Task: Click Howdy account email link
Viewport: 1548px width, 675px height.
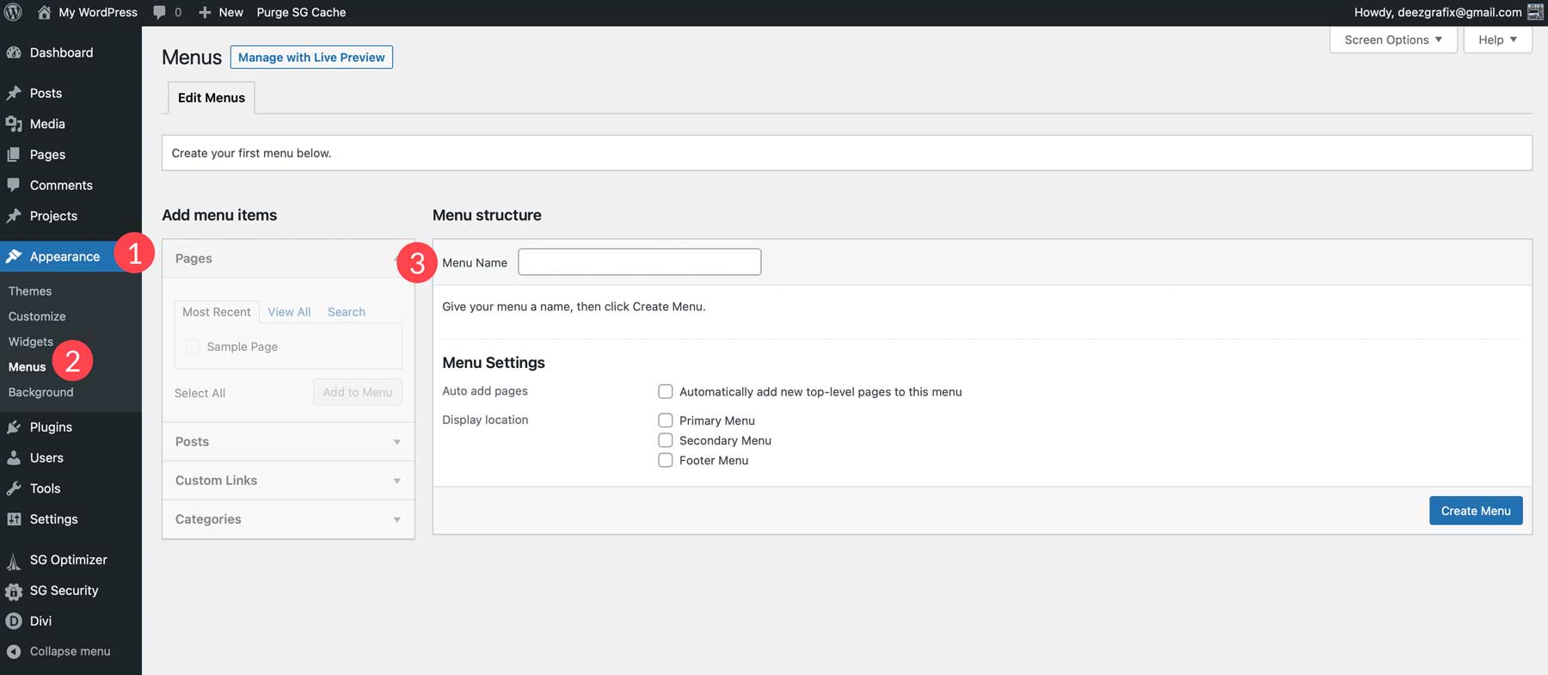Action: pos(1438,12)
